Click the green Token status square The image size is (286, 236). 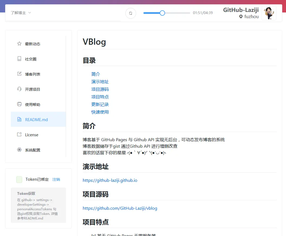click(x=19, y=180)
